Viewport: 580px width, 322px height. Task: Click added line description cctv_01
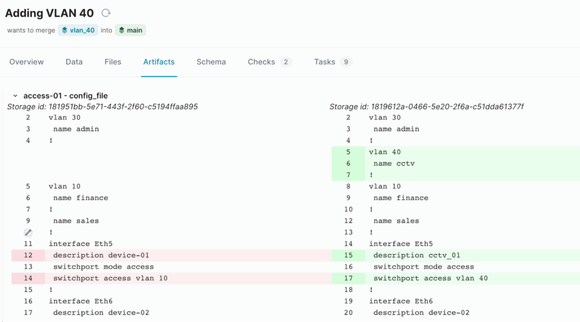coord(416,255)
